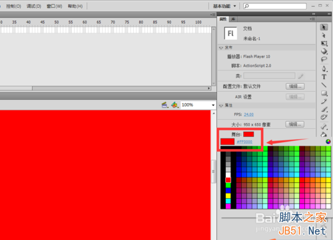Click frame 100 on the timeline ruler
333x240 pixels.
click(x=198, y=22)
